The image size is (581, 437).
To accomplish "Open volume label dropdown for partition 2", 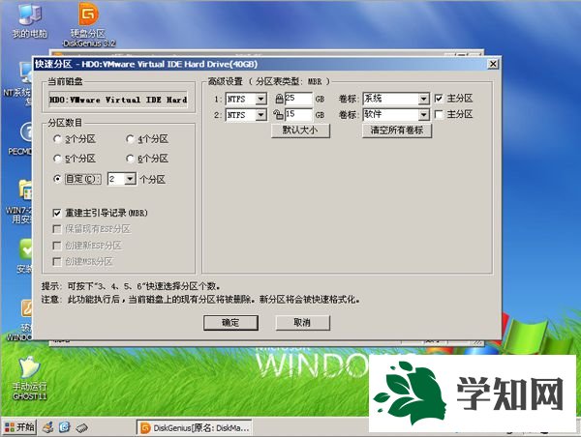I will coord(424,115).
